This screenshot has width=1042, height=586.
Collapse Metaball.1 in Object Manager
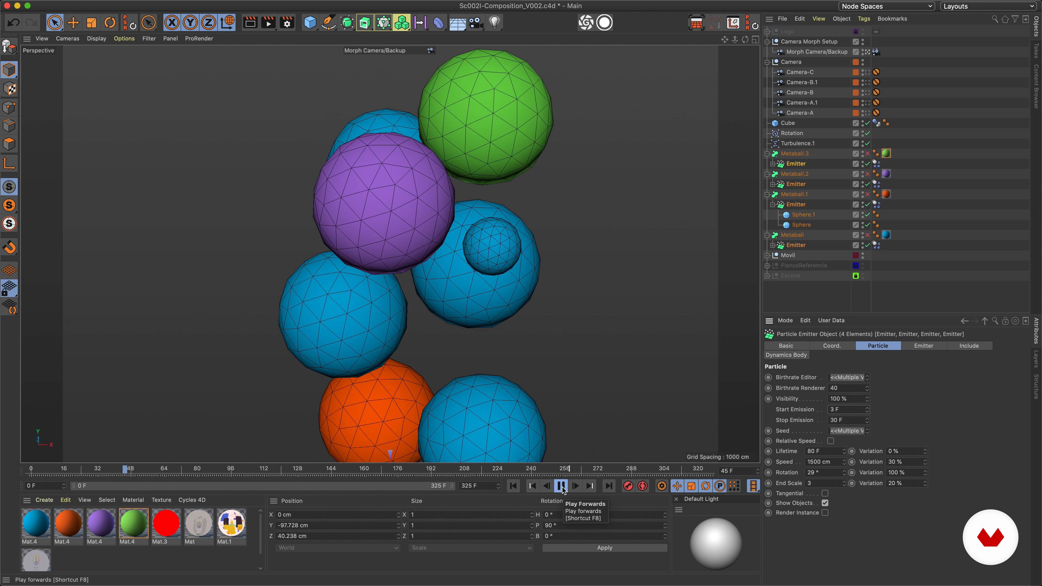pos(767,195)
